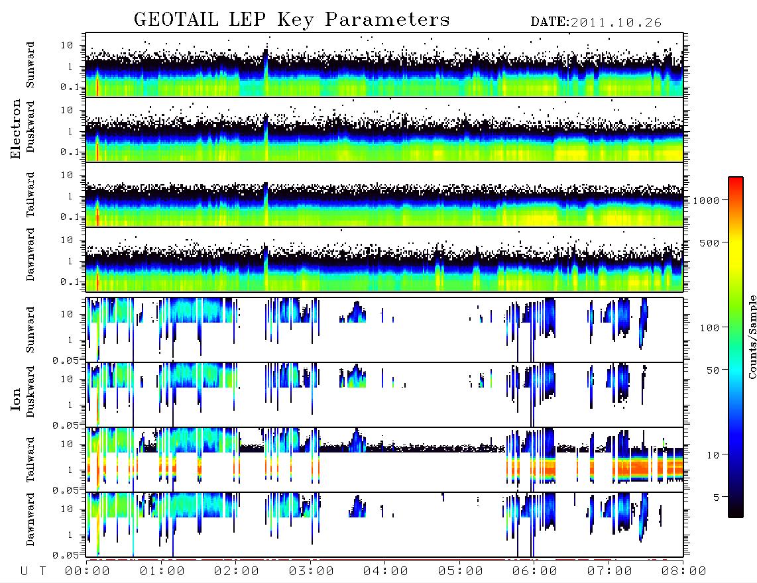The width and height of the screenshot is (757, 583).
Task: Click the 1000 colorbar tick label
Action: [706, 201]
